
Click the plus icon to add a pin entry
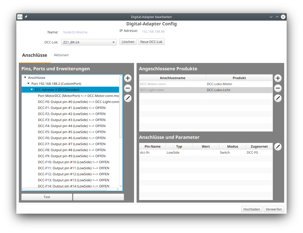point(128,78)
